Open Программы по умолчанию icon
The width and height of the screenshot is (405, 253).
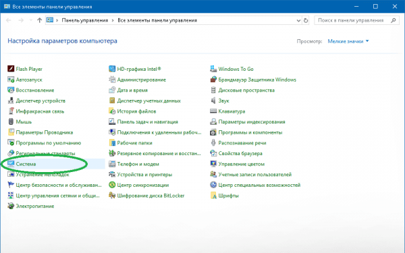[x=11, y=142]
